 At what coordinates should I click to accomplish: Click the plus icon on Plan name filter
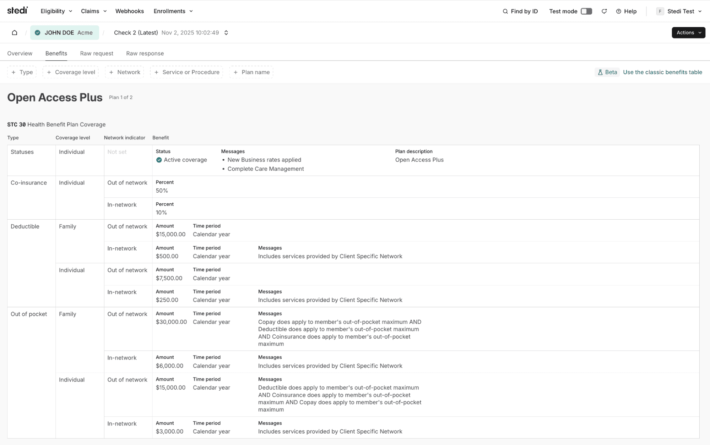pyautogui.click(x=235, y=72)
